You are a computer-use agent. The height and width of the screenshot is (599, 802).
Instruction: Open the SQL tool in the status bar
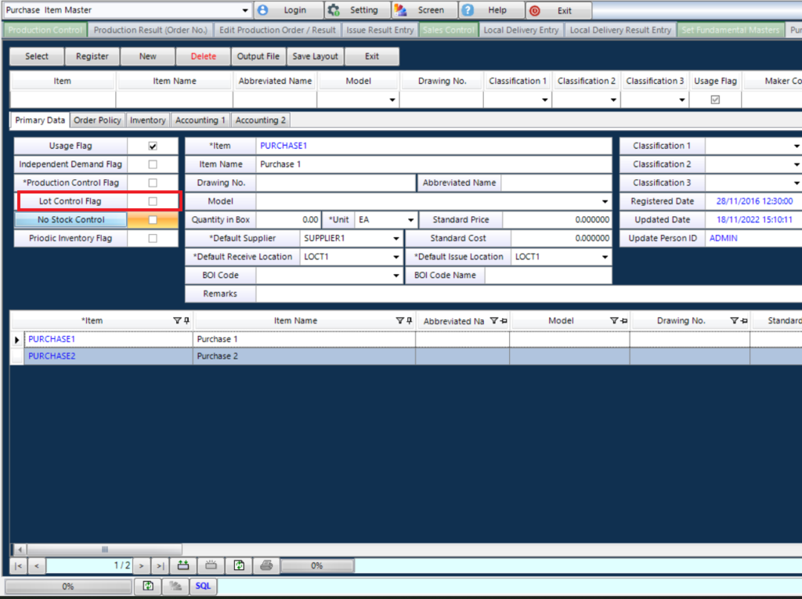tap(202, 586)
